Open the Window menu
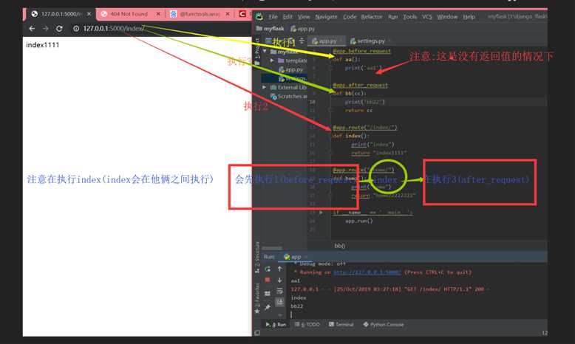575x344 pixels. (x=447, y=17)
